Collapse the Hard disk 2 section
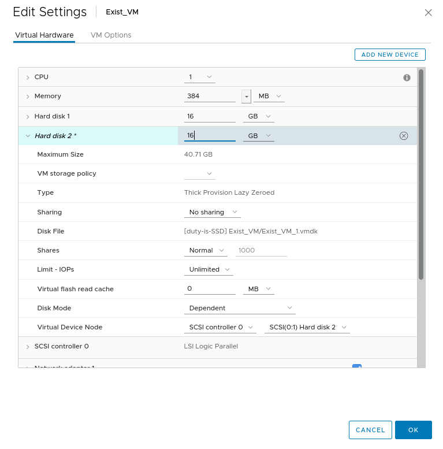 (x=27, y=136)
